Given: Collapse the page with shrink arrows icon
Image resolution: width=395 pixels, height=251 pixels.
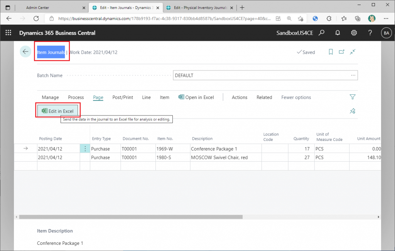Looking at the screenshot, I should tap(353, 52).
